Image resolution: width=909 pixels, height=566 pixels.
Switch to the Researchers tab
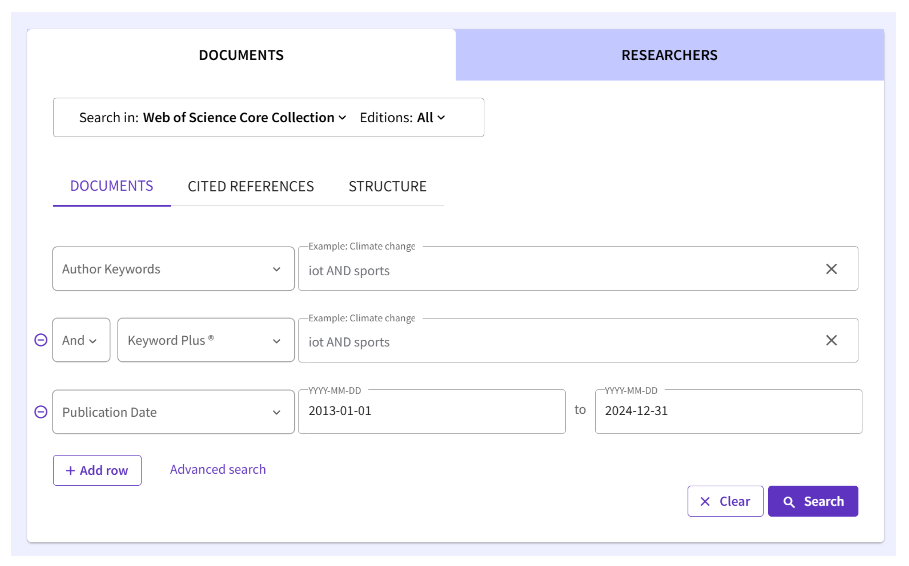click(x=669, y=55)
